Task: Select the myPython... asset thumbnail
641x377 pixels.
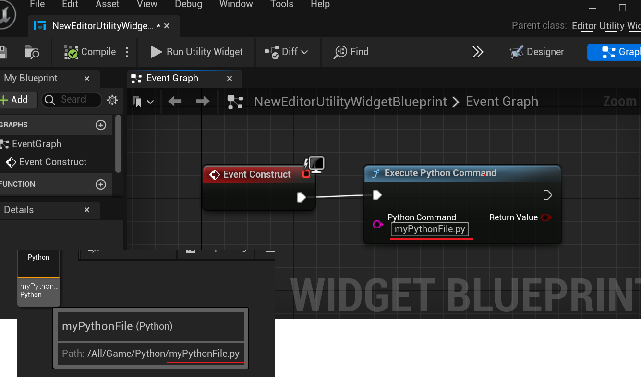Action: [x=38, y=278]
